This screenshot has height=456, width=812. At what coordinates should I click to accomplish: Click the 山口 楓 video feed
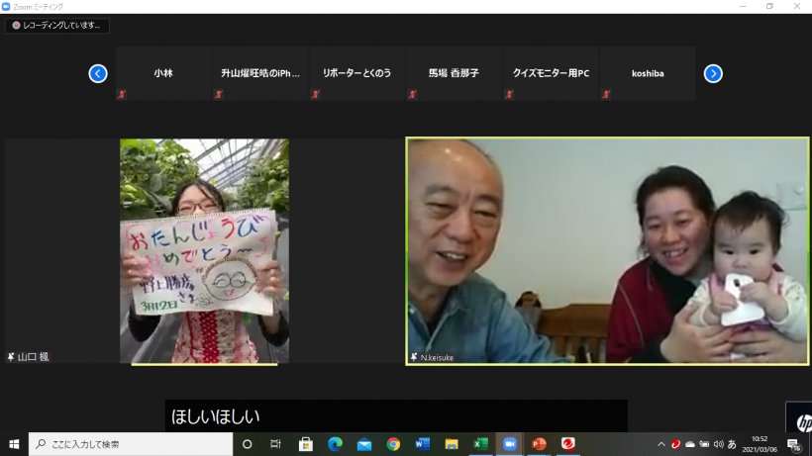tap(204, 251)
